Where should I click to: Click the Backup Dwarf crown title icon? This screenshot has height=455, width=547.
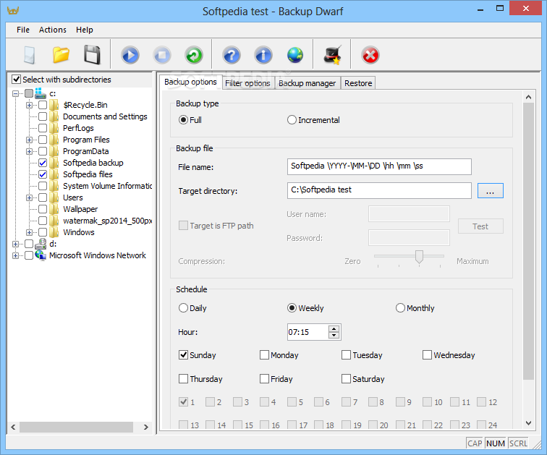(x=13, y=10)
